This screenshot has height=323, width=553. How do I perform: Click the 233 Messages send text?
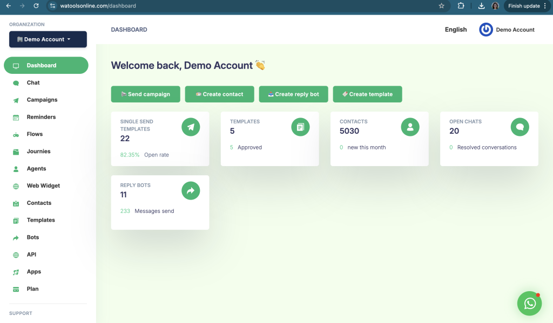coord(147,211)
